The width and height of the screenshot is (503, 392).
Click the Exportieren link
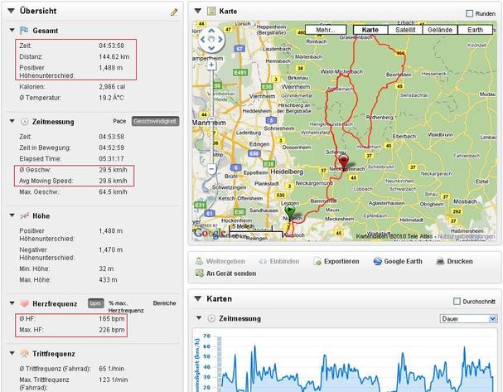pos(341,261)
